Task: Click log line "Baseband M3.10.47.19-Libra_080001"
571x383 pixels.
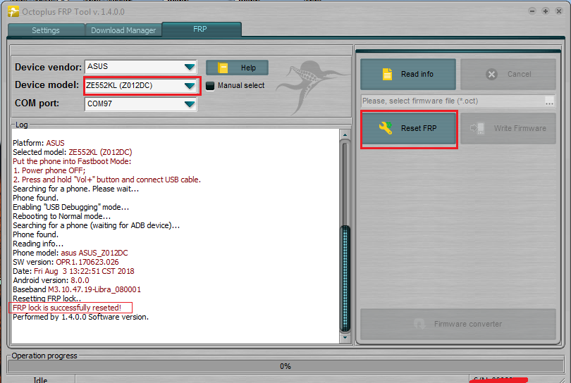Action: [x=77, y=289]
